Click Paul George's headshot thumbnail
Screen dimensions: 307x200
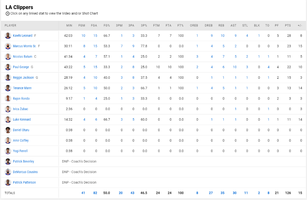click(8, 67)
